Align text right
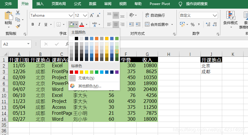The height and width of the screenshot is (135, 248). pyautogui.click(x=122, y=24)
